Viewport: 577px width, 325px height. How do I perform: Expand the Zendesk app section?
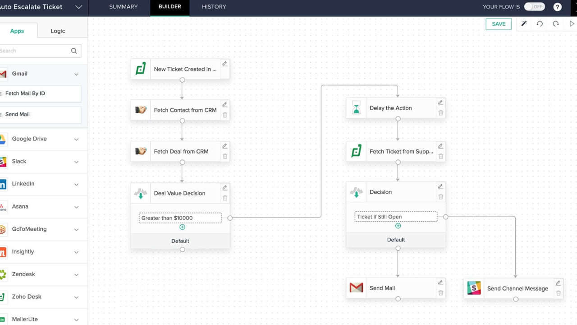point(76,274)
